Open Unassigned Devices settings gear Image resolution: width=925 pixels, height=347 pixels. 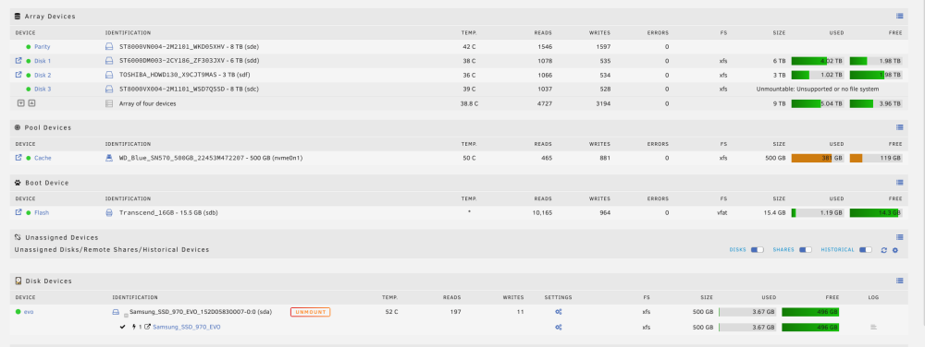[x=894, y=250]
